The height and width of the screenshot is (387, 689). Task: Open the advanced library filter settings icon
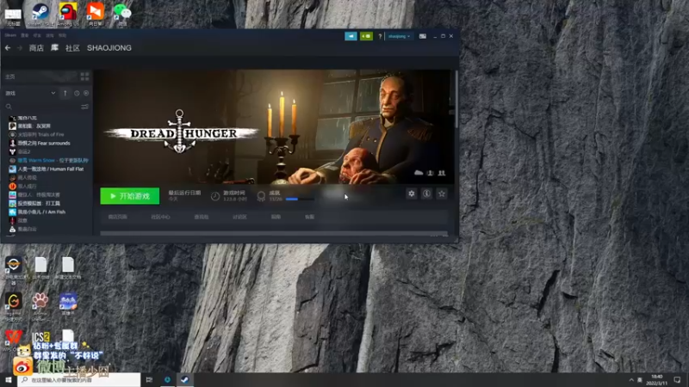pyautogui.click(x=84, y=107)
